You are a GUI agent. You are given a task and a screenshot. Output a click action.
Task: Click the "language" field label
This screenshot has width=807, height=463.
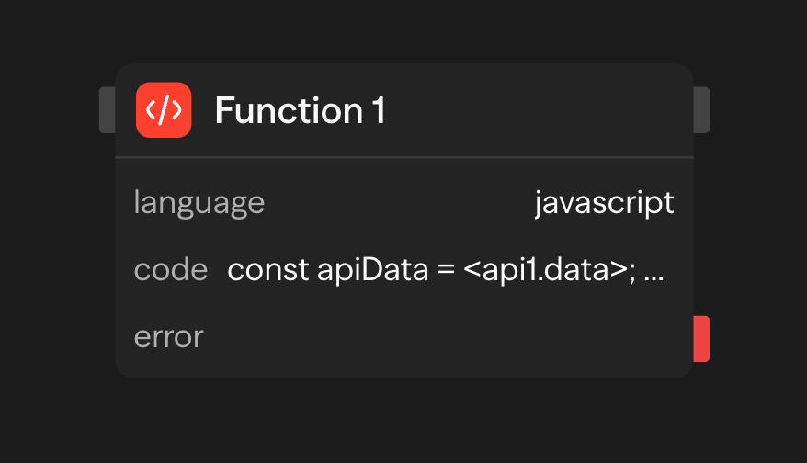(199, 202)
